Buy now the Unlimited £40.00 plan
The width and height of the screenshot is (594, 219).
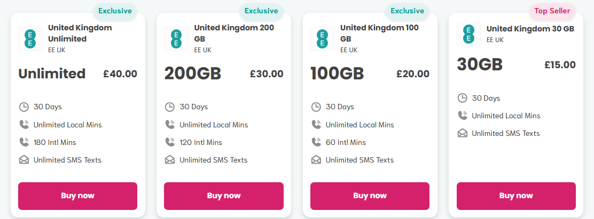tap(77, 196)
